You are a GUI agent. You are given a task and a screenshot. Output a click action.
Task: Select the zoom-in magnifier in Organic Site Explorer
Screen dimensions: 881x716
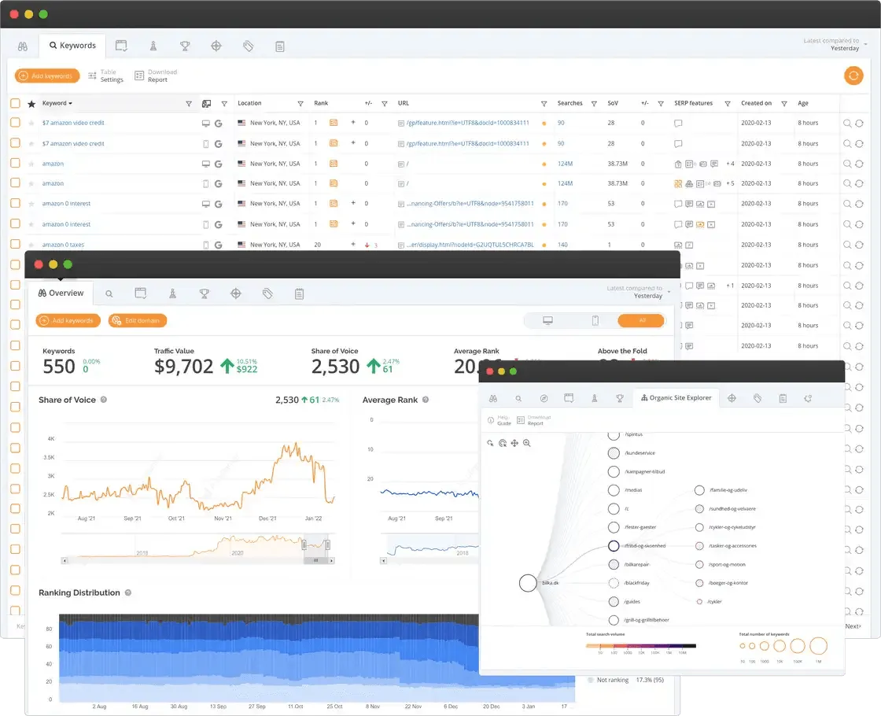(x=529, y=445)
